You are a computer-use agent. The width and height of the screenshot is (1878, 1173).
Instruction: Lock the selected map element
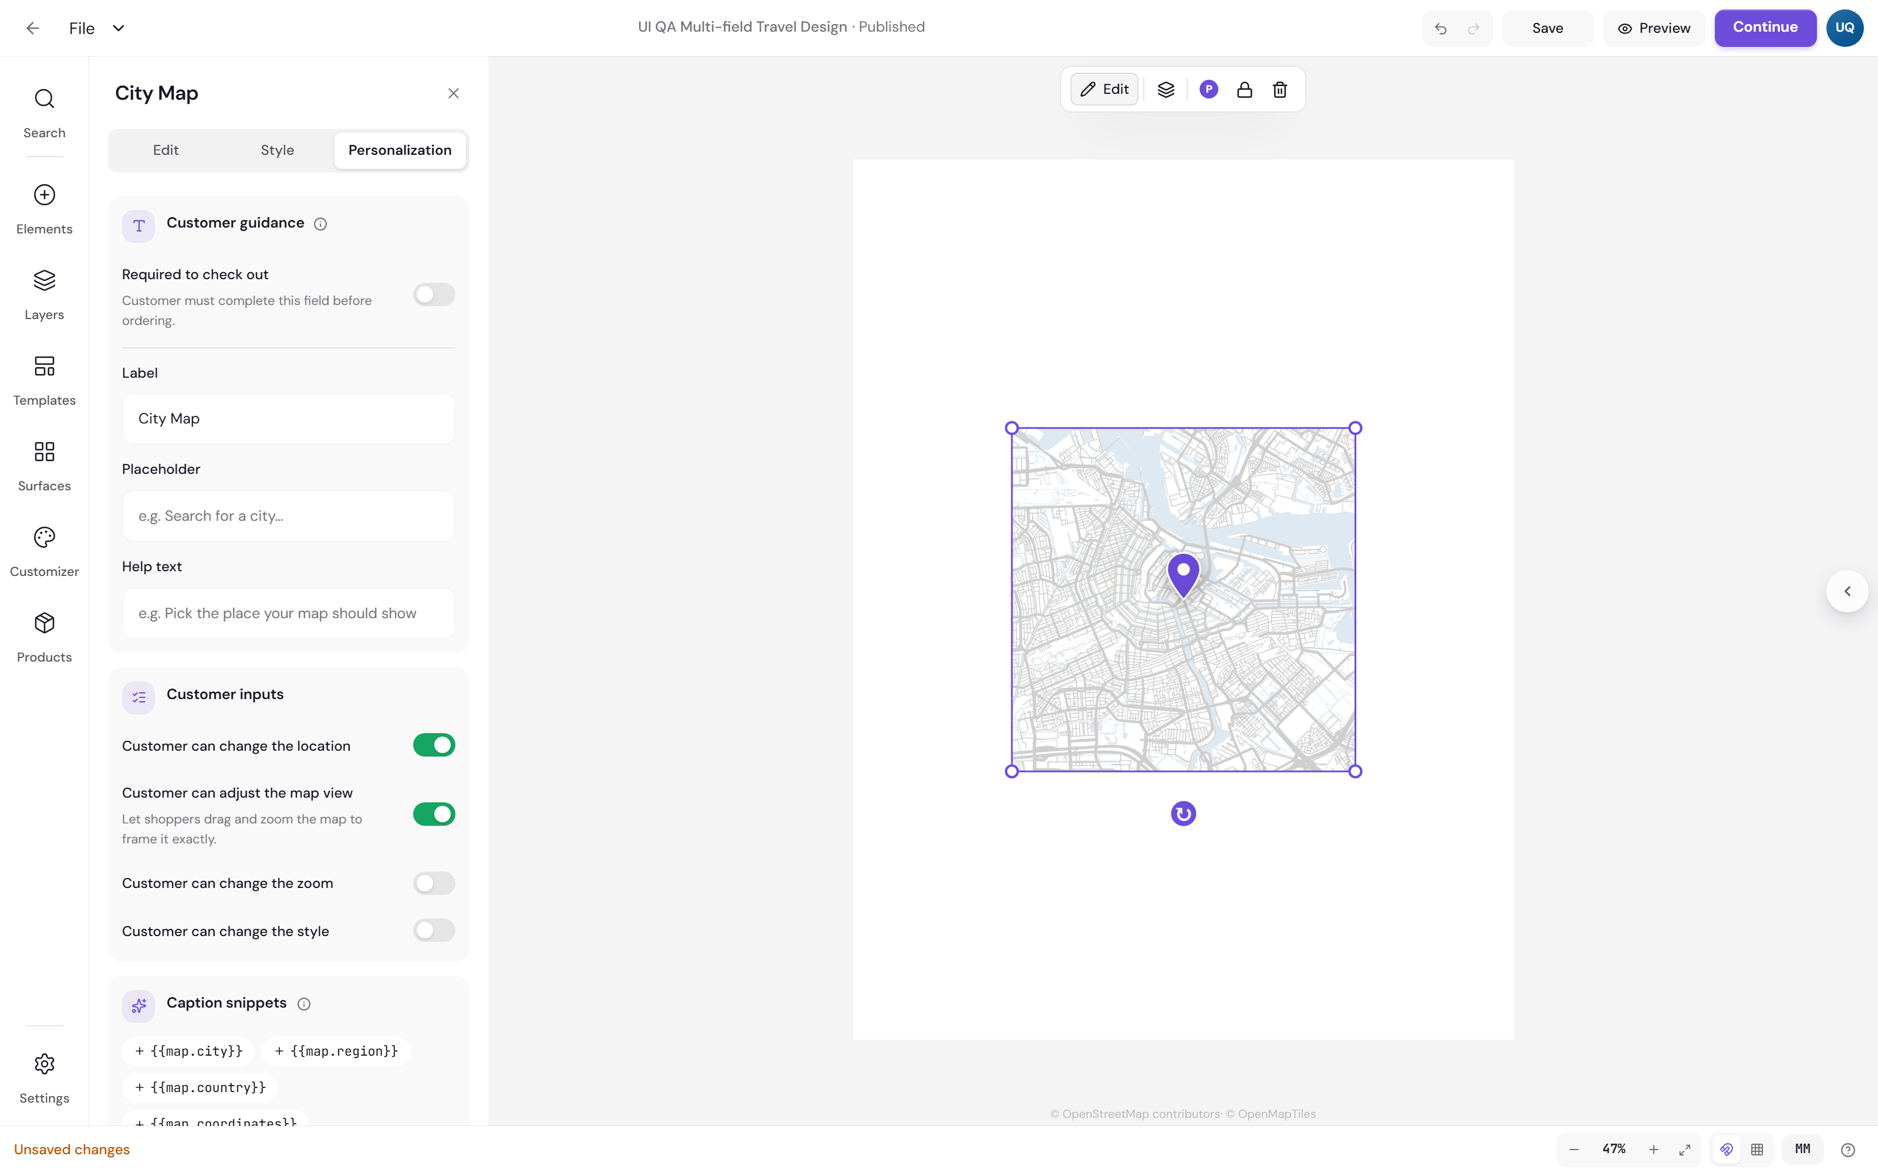pyautogui.click(x=1244, y=89)
